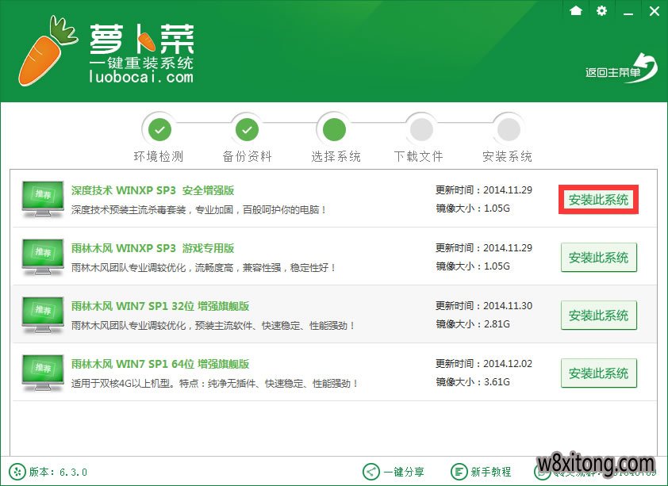Viewport: 668px width, 486px height.
Task: Click the active 选择系统 step circle
Action: (334, 128)
